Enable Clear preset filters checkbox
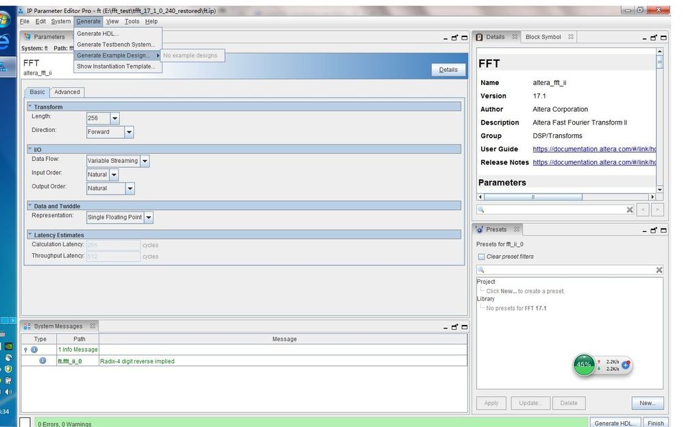The width and height of the screenshot is (684, 427). pos(481,257)
